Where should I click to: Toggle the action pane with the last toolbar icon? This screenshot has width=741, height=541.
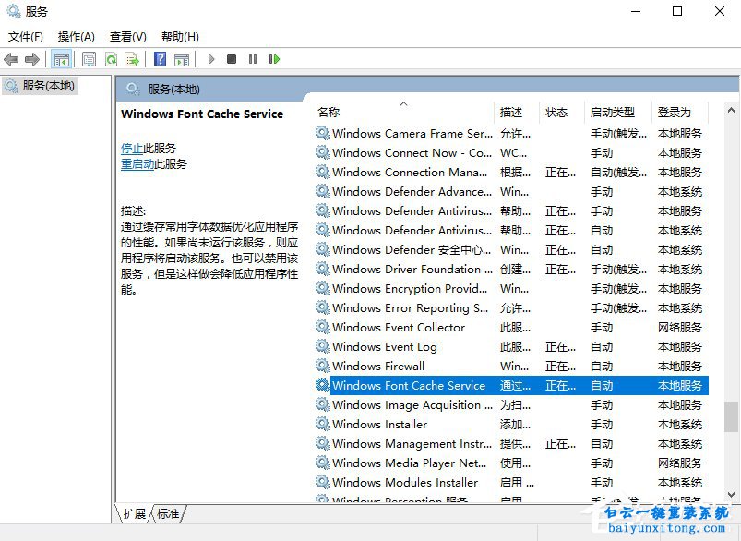tap(183, 59)
